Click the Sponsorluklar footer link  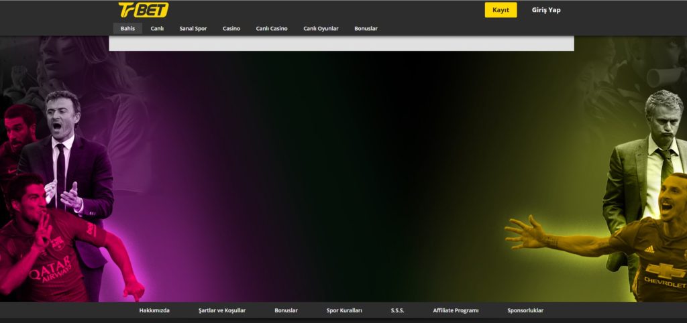coord(525,311)
